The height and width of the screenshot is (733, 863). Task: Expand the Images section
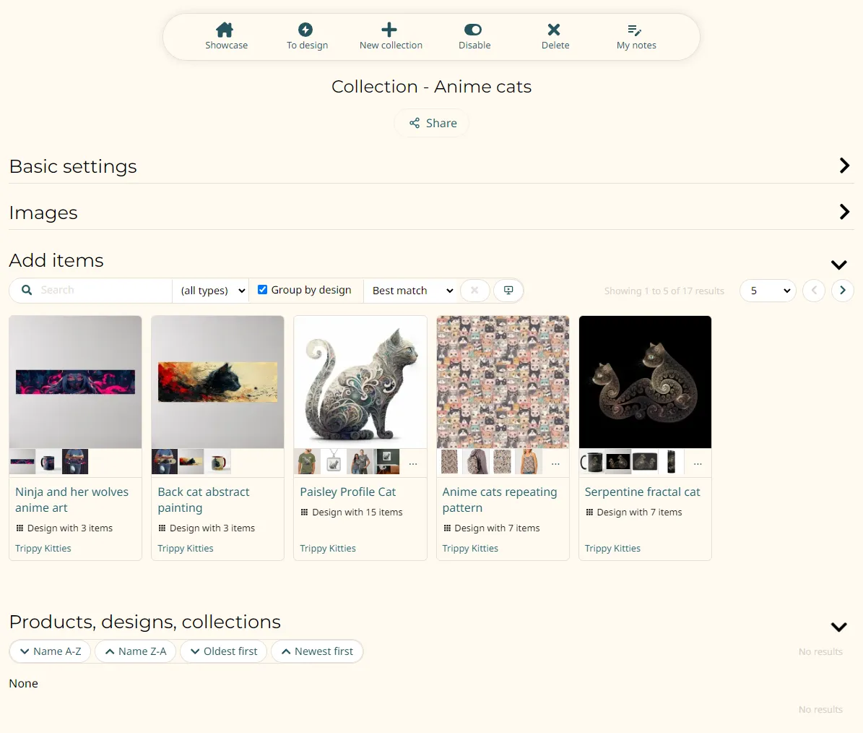pyautogui.click(x=844, y=212)
